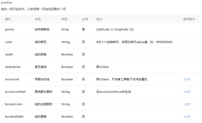Viewport: 202px width, 123px height.
Task: Open the 1.2.0 version link for borderWidth
Action: coord(187,116)
